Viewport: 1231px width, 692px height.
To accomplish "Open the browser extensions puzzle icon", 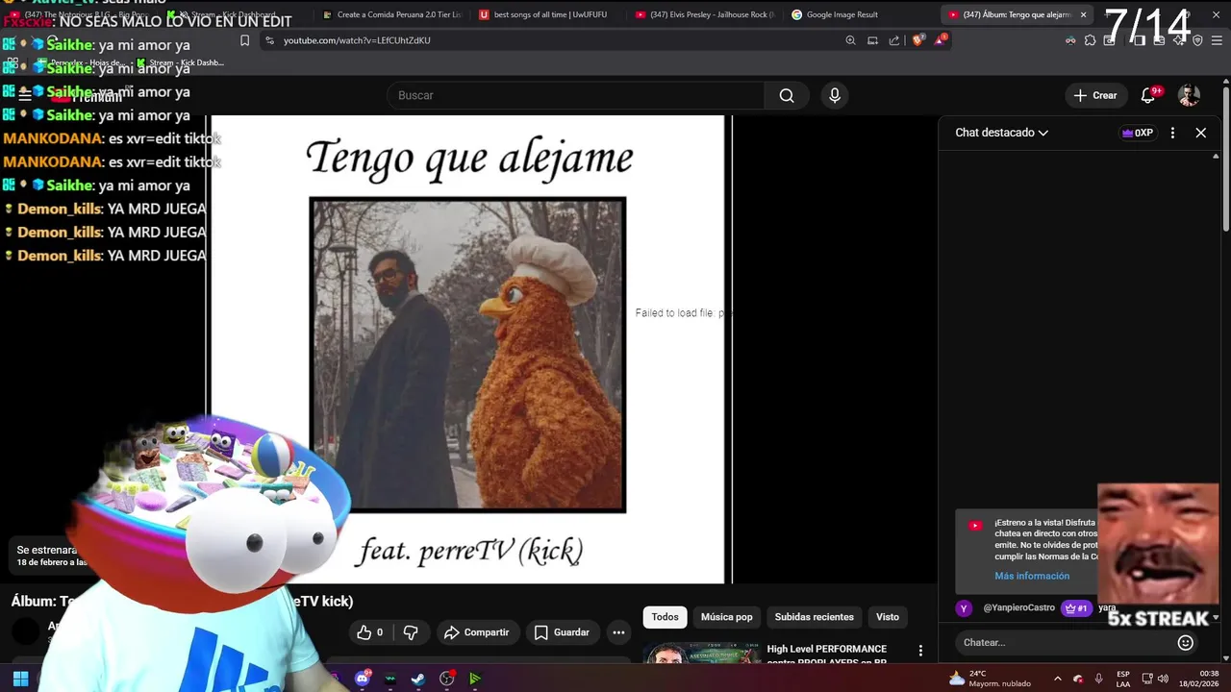I will [x=1090, y=40].
